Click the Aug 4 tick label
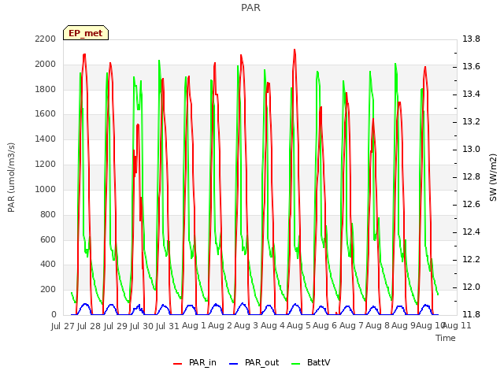This screenshot has height=378, width=504. coord(272,326)
